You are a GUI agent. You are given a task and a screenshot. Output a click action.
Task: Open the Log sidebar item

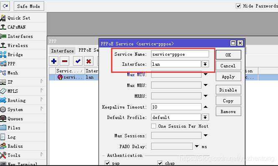point(12,137)
